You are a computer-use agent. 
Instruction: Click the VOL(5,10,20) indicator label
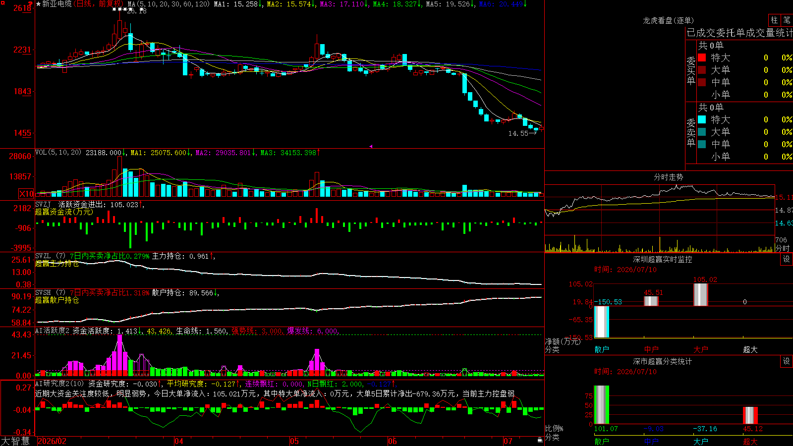(x=58, y=153)
